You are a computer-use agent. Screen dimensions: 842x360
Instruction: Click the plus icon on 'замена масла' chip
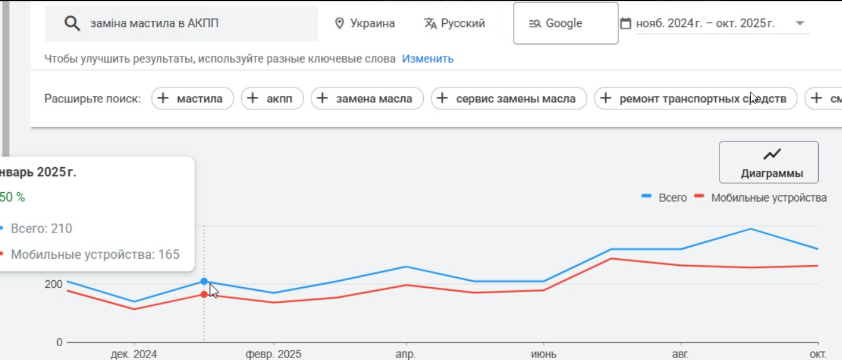click(322, 99)
